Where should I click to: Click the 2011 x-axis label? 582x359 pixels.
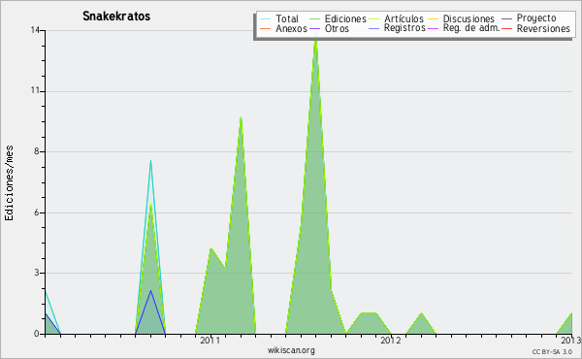(x=210, y=340)
